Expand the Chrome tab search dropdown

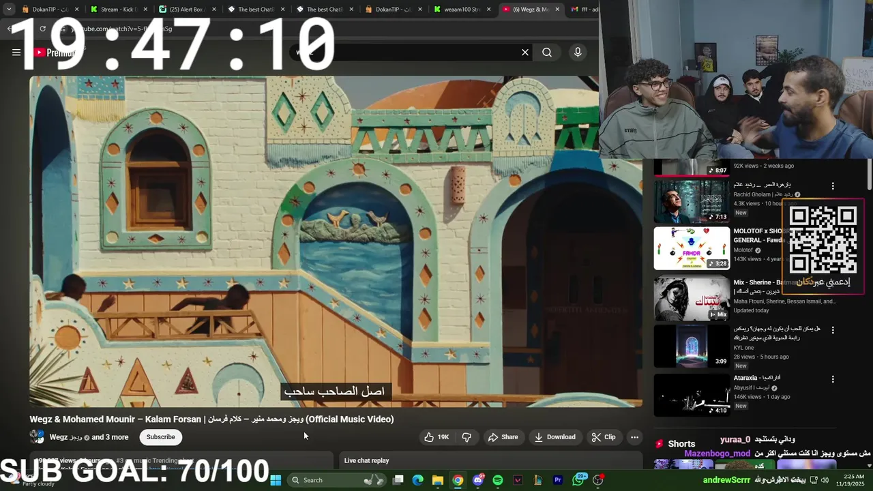pos(9,10)
